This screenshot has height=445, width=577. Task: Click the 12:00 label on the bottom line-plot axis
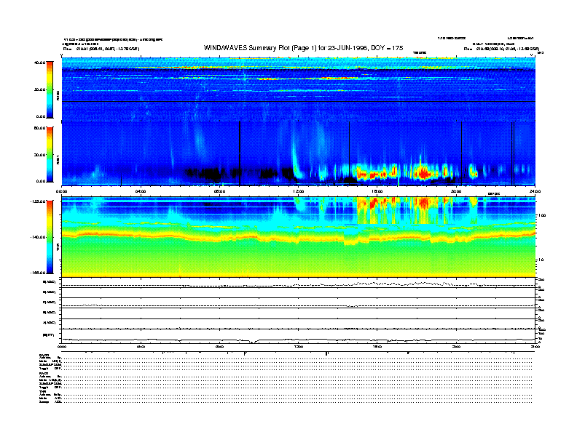pos(299,346)
